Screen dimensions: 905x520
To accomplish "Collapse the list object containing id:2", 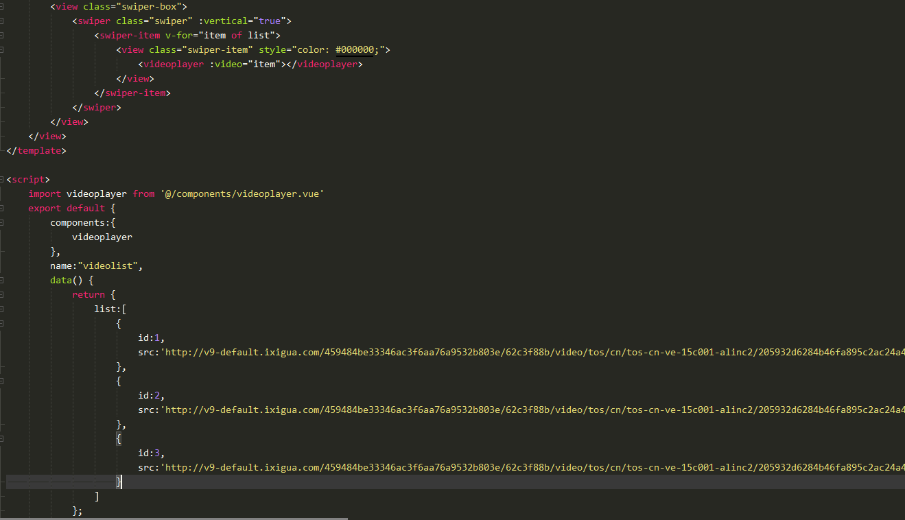I will tap(2, 381).
